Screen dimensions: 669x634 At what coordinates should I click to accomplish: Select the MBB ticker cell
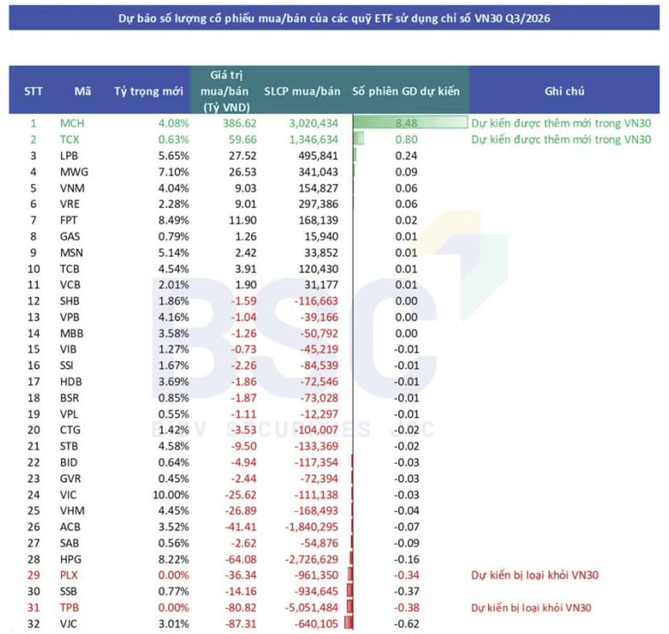tap(72, 333)
